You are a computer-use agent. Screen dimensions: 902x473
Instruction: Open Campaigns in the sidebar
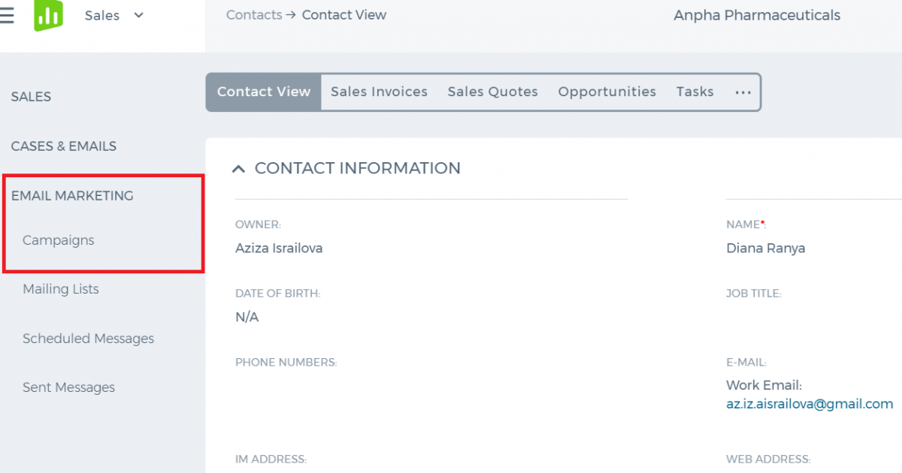click(59, 240)
